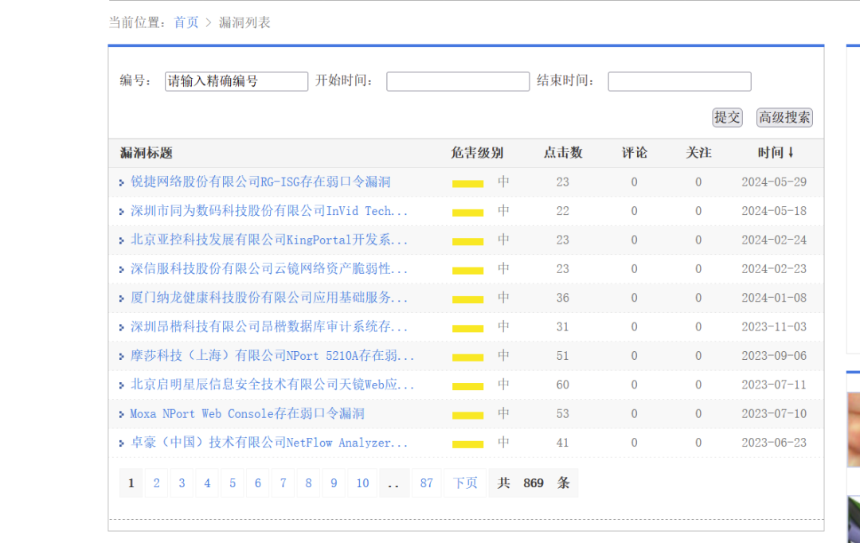Image resolution: width=860 pixels, height=543 pixels.
Task: Click the 危害级别 column header
Action: pos(477,153)
